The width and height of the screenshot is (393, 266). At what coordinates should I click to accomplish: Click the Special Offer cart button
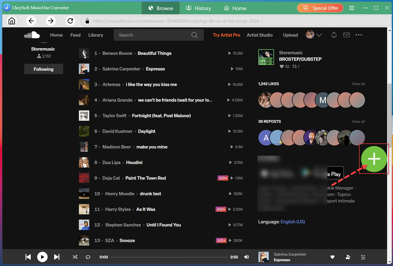click(320, 8)
